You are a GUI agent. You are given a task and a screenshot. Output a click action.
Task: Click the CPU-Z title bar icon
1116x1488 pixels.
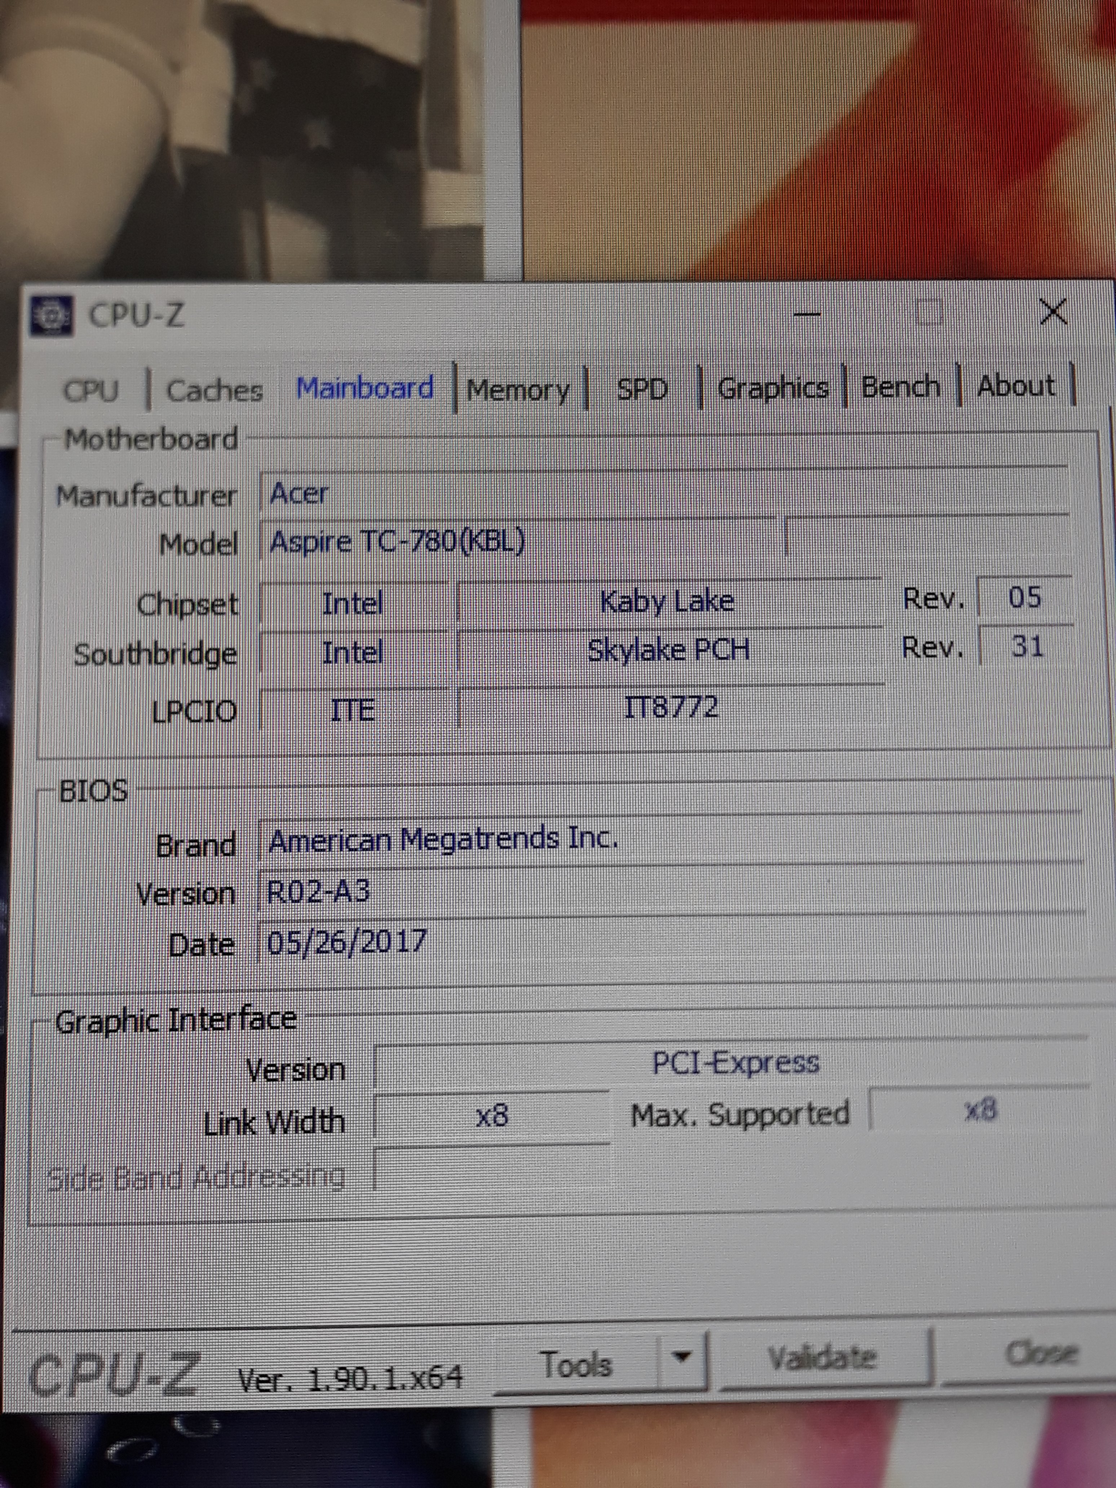click(x=51, y=315)
